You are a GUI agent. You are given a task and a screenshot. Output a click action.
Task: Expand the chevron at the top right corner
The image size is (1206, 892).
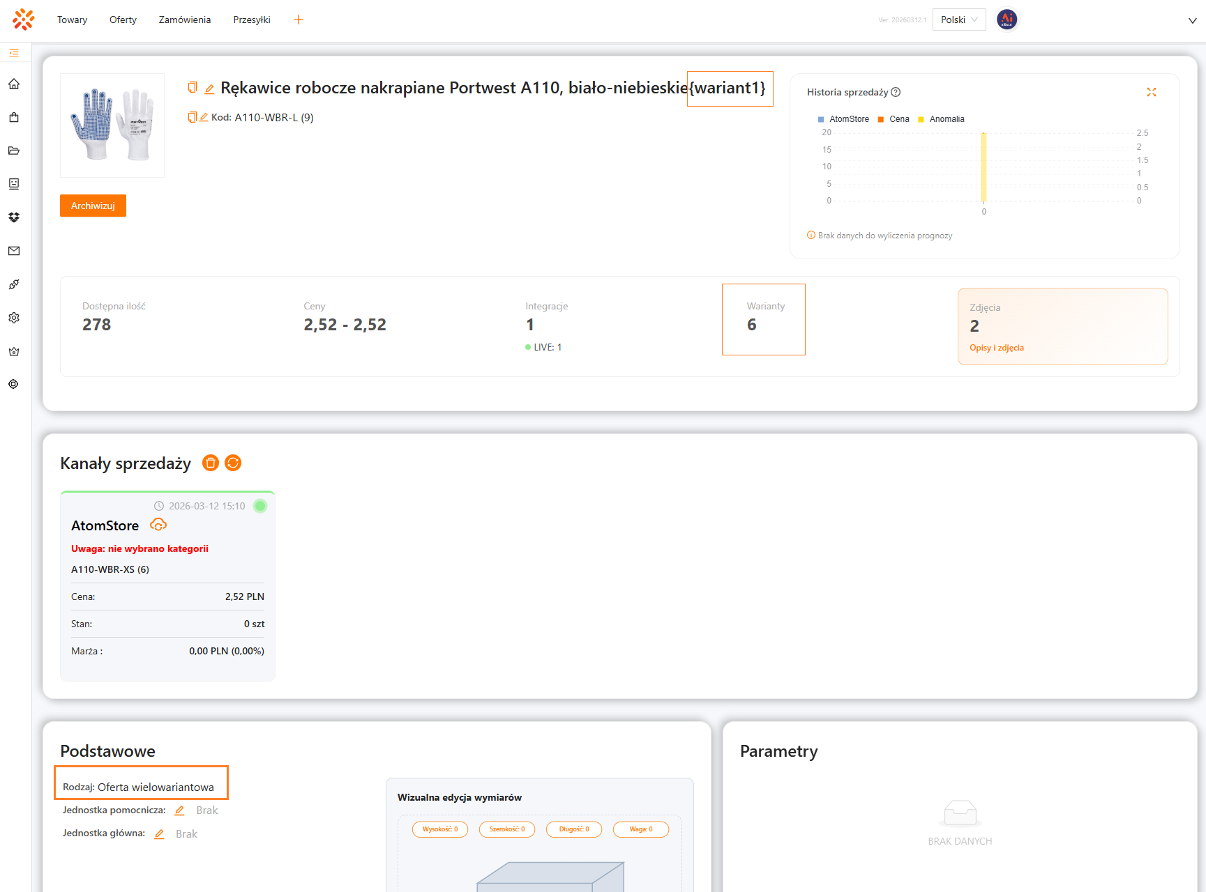1192,20
